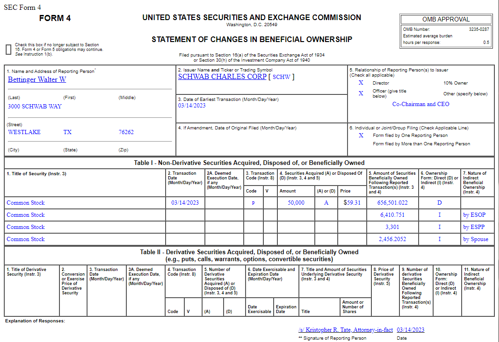499x342 pixels.
Task: Click the WESTLAKE city value
Action: [24, 132]
